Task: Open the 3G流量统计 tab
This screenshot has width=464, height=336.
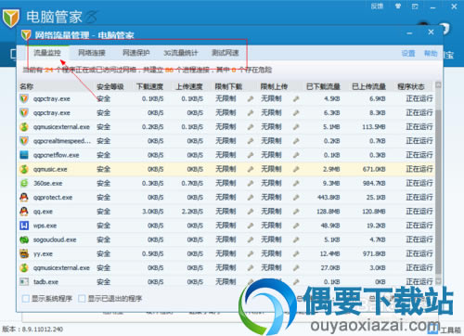Action: pos(180,53)
